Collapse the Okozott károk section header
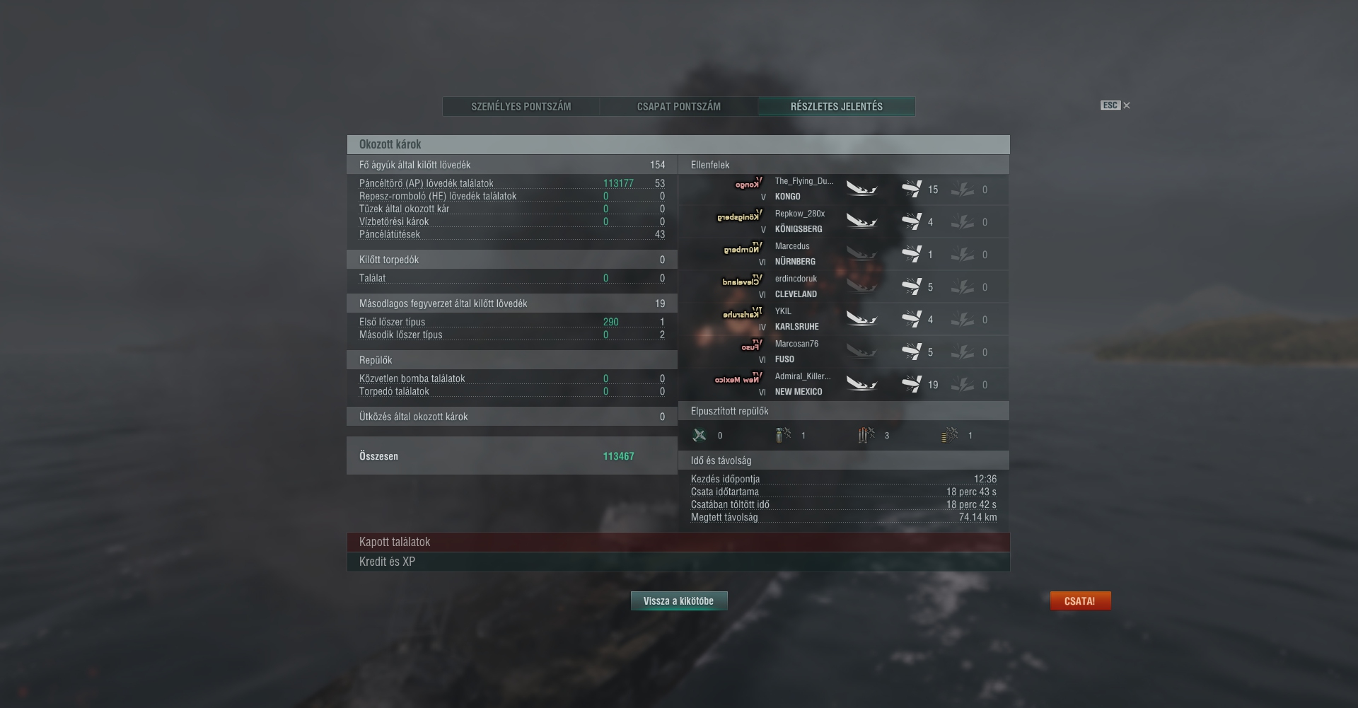 (678, 144)
